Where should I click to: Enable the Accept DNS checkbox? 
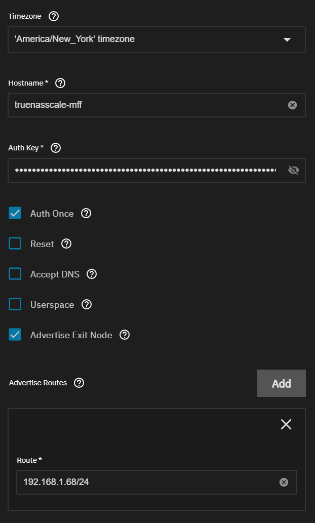(x=15, y=274)
